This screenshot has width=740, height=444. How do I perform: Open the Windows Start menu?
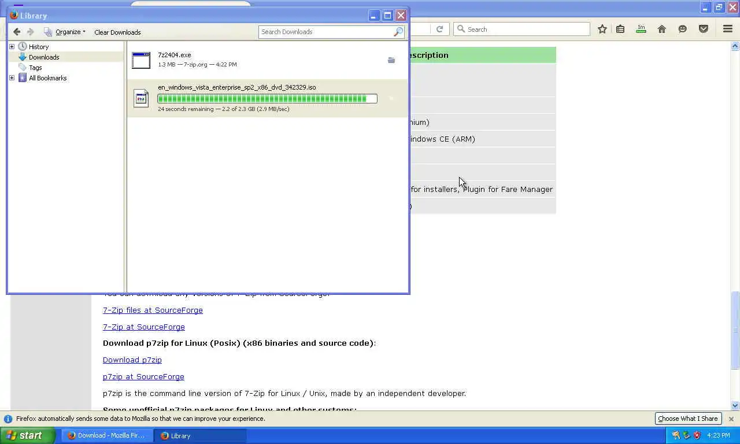[27, 435]
